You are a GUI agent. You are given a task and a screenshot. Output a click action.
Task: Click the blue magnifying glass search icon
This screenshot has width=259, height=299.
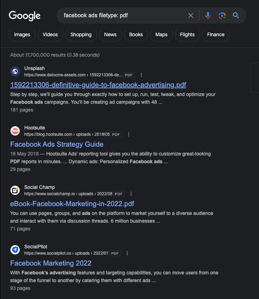(236, 15)
